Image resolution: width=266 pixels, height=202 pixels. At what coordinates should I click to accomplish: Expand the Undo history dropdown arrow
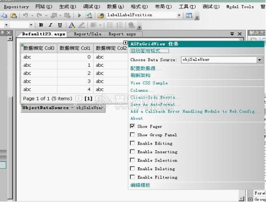(32, 15)
